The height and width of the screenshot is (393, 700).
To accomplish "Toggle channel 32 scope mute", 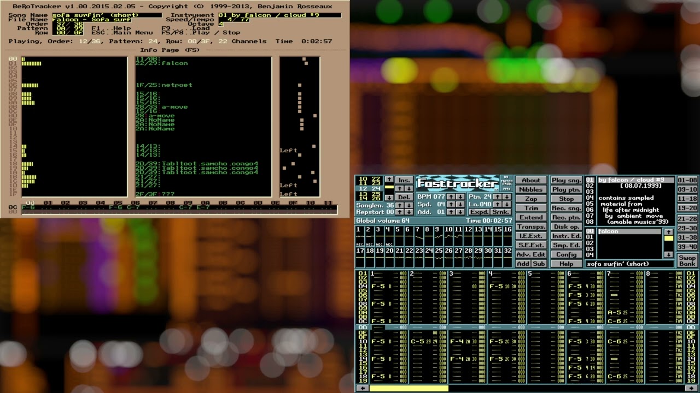I will (507, 258).
